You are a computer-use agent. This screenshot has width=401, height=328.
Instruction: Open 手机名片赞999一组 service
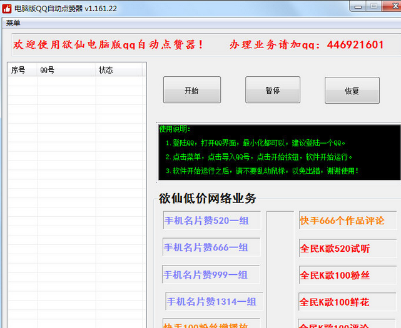tap(211, 275)
